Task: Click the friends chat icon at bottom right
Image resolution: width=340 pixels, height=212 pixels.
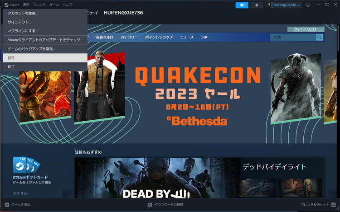Action: 334,204
